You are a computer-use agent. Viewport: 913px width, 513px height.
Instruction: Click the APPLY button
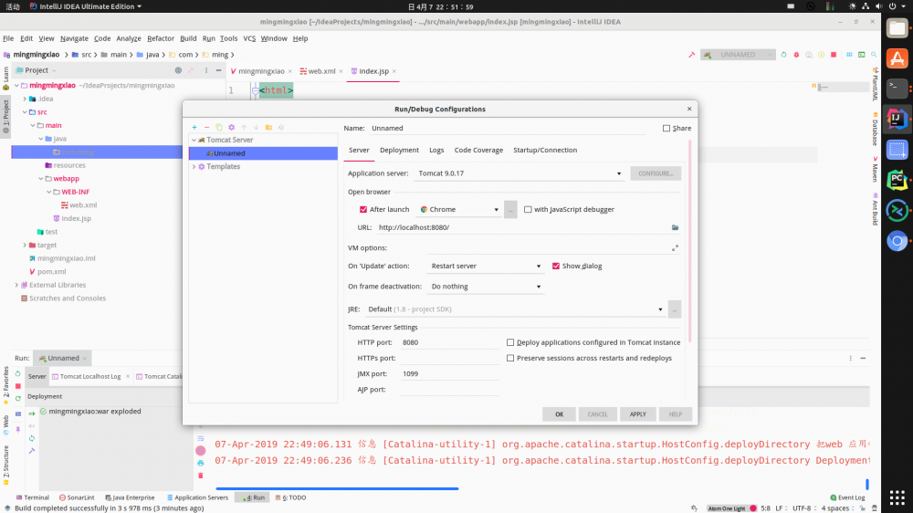pos(637,414)
